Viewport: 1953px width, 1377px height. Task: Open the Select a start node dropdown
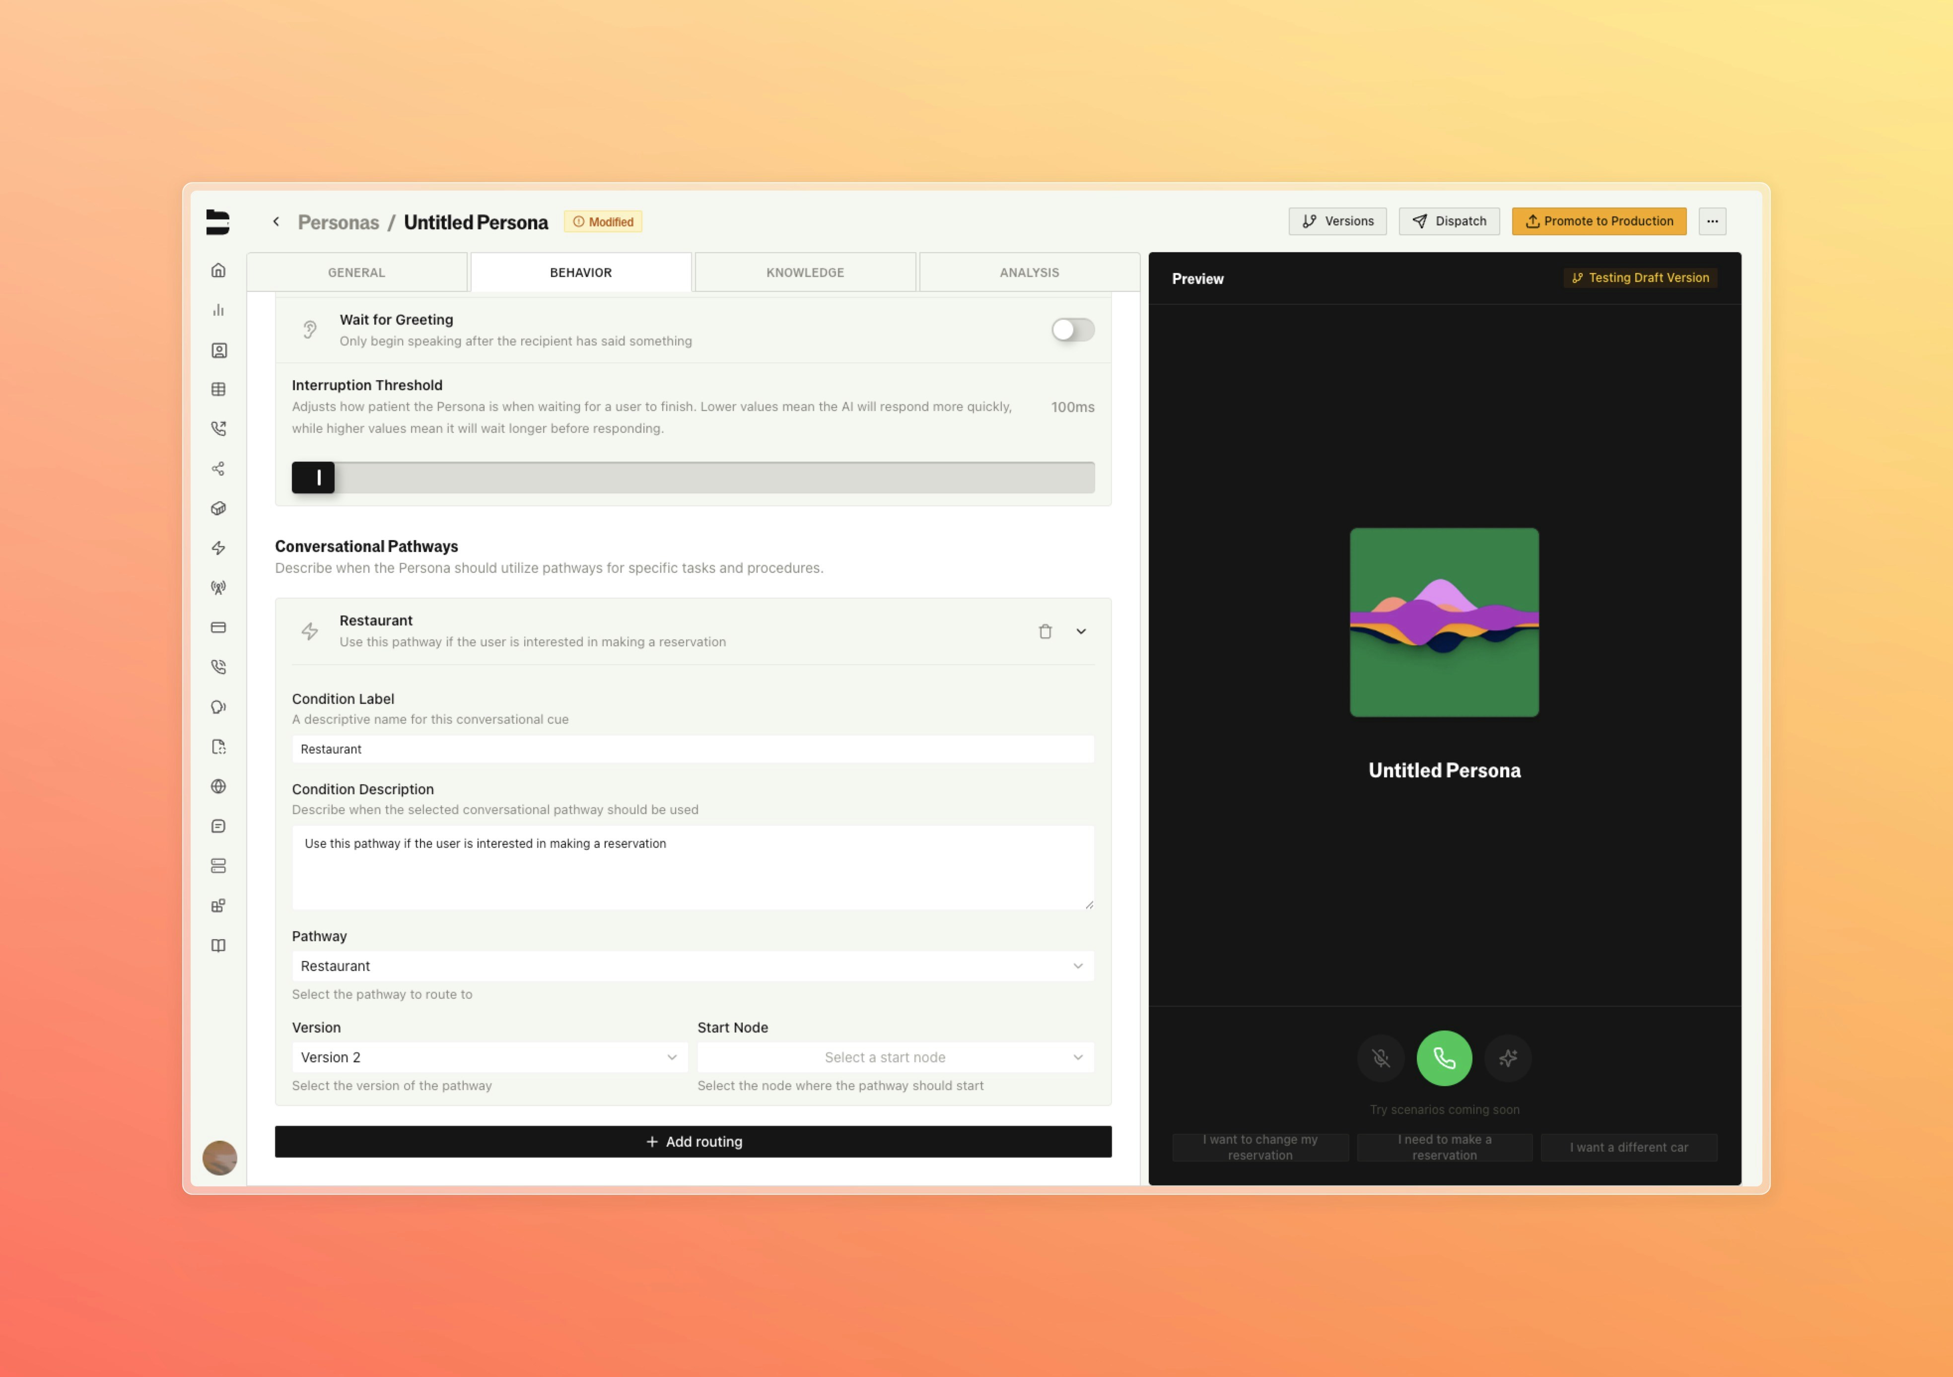coord(895,1057)
